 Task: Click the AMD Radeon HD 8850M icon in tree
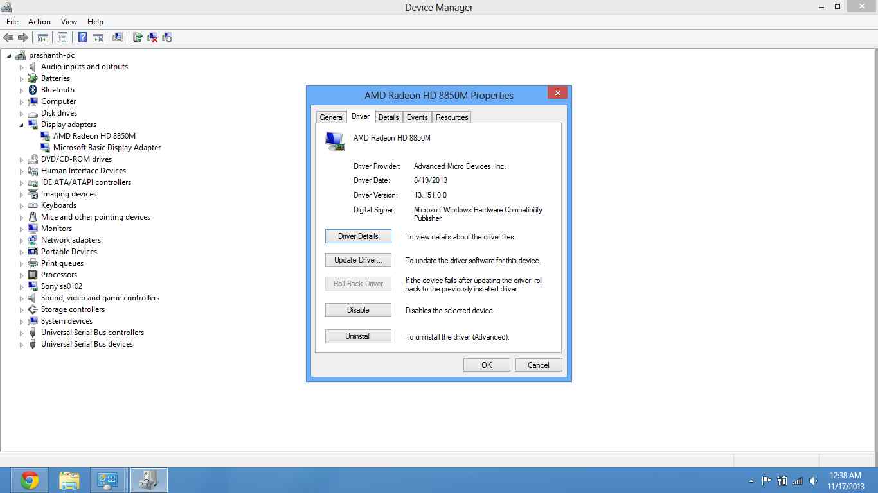[45, 136]
